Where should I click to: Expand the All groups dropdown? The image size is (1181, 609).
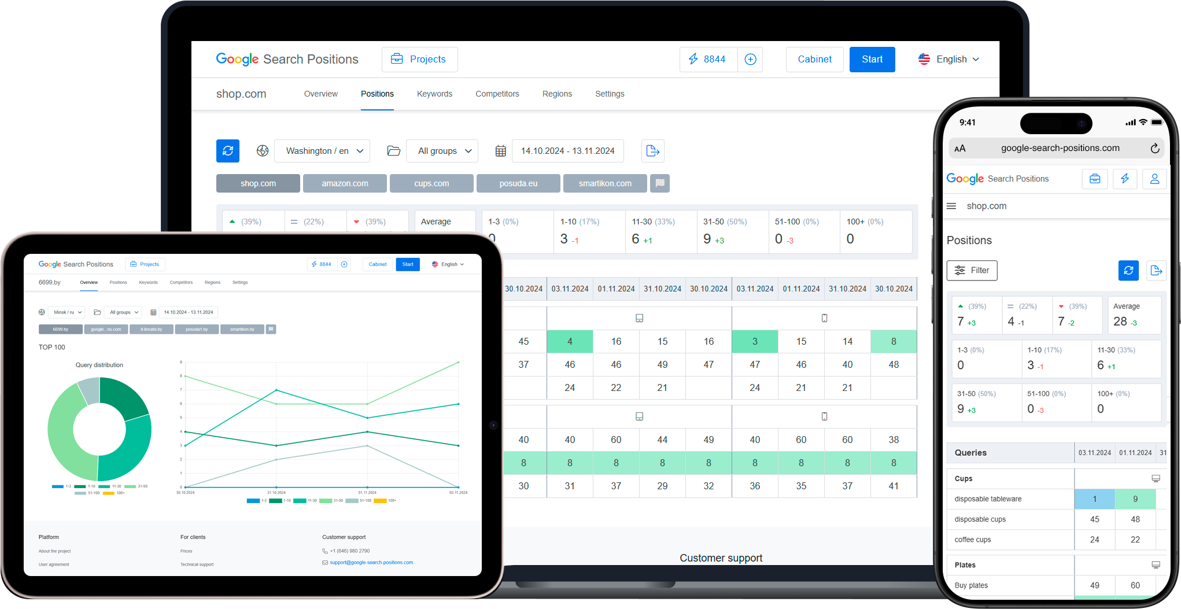[x=442, y=151]
